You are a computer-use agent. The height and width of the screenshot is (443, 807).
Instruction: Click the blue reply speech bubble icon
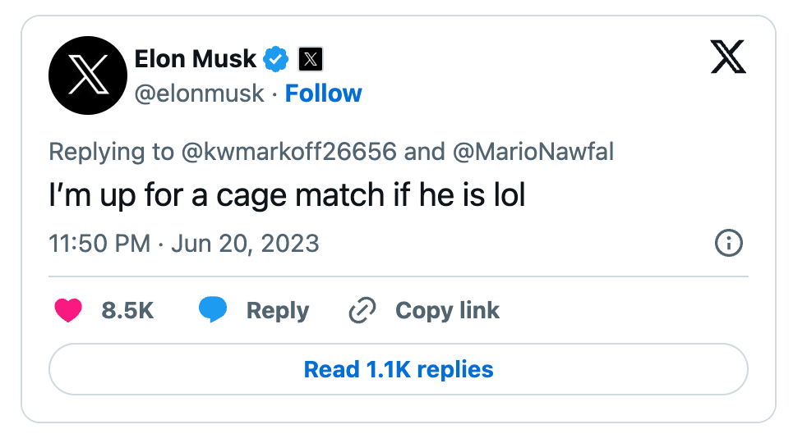pos(213,310)
